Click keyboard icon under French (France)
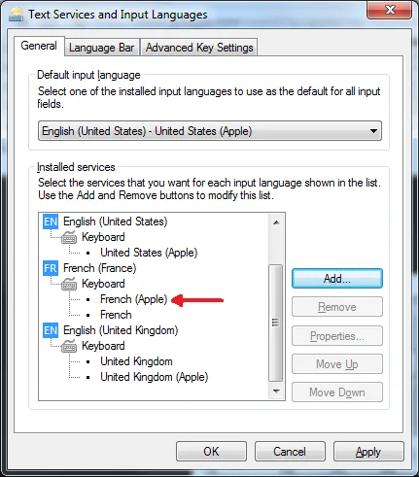Image resolution: width=419 pixels, height=477 pixels. coord(69,284)
